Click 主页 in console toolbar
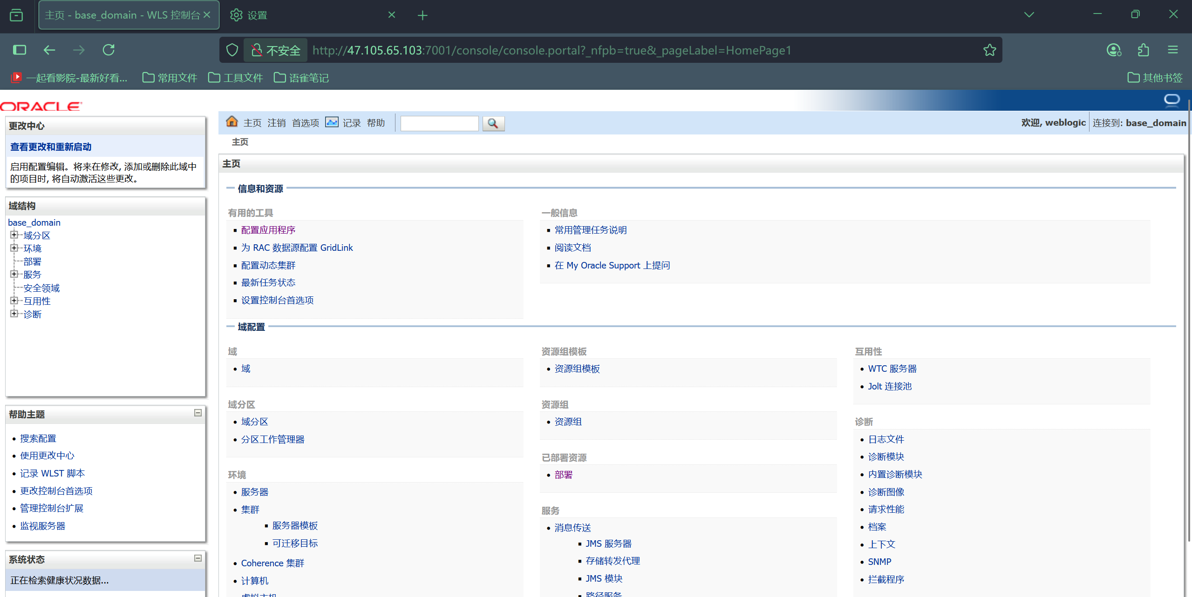The width and height of the screenshot is (1192, 597). (252, 123)
